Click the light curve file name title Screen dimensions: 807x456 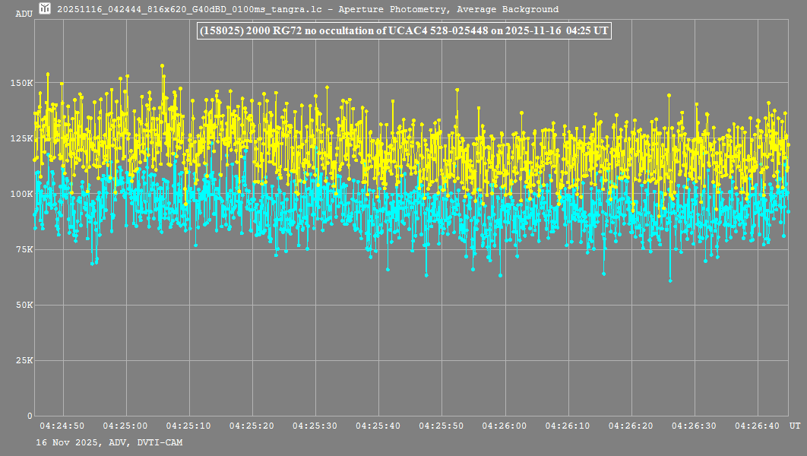click(308, 10)
